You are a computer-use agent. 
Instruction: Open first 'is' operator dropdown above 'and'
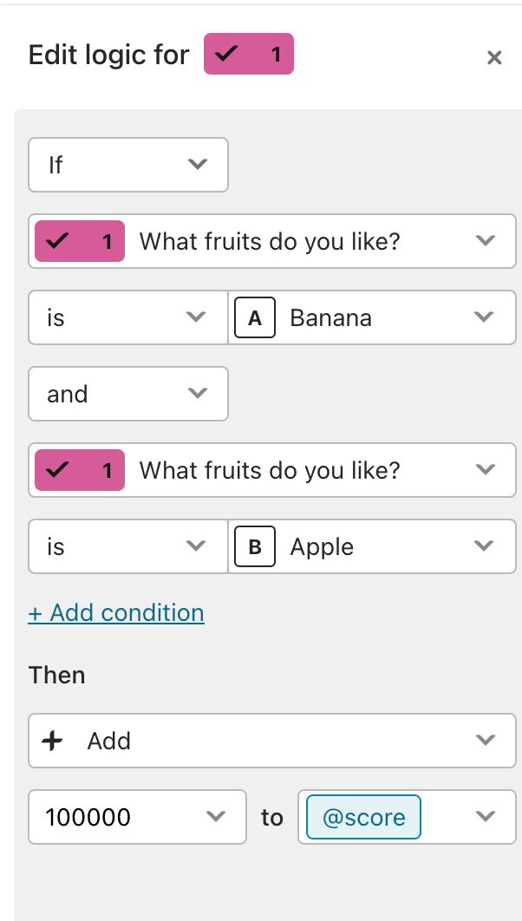pyautogui.click(x=128, y=317)
